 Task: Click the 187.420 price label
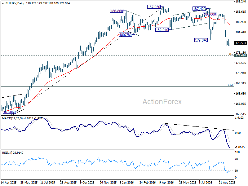pyautogui.click(x=199, y=9)
